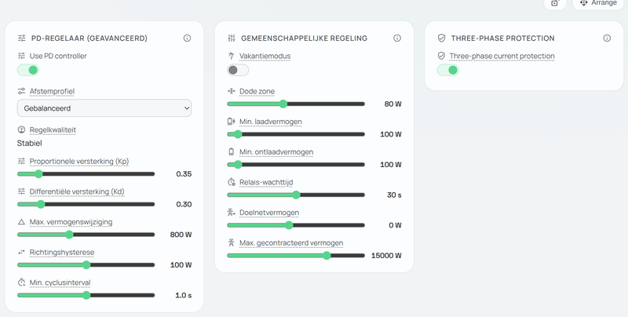The height and width of the screenshot is (317, 628).
Task: Enable the Vakantiemodus switch
Action: coord(238,71)
